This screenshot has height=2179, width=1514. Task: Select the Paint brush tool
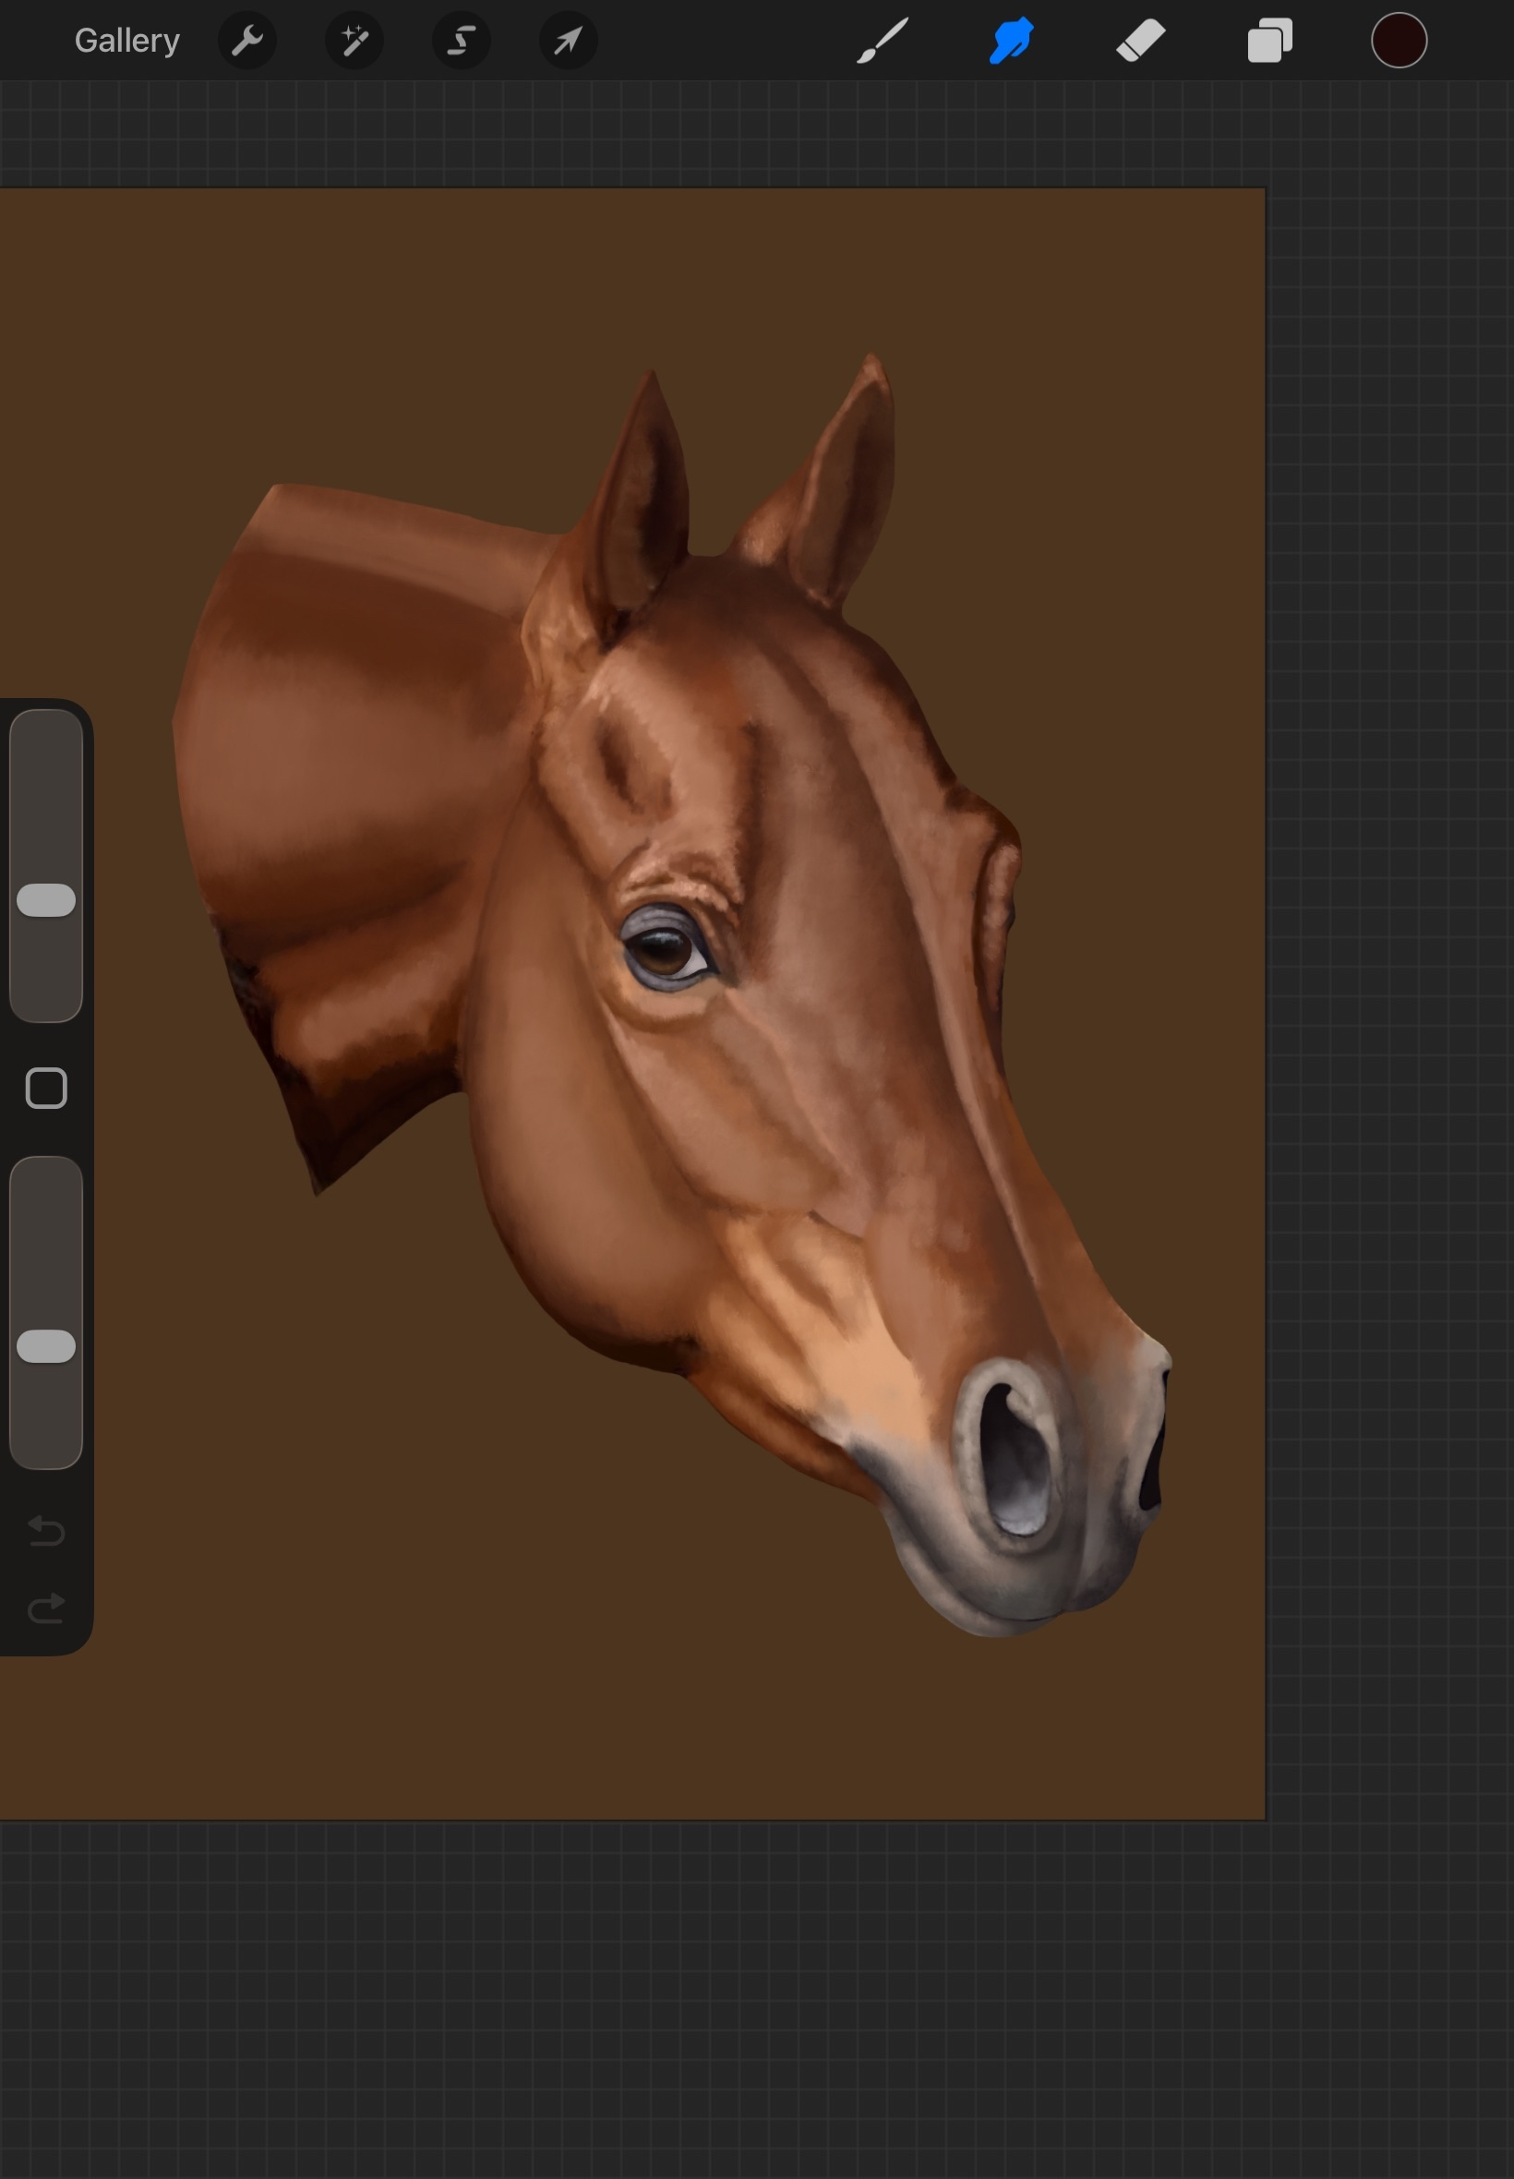tap(883, 41)
